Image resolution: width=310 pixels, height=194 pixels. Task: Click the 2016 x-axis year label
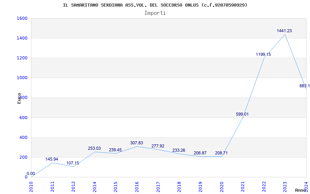coord(137,187)
